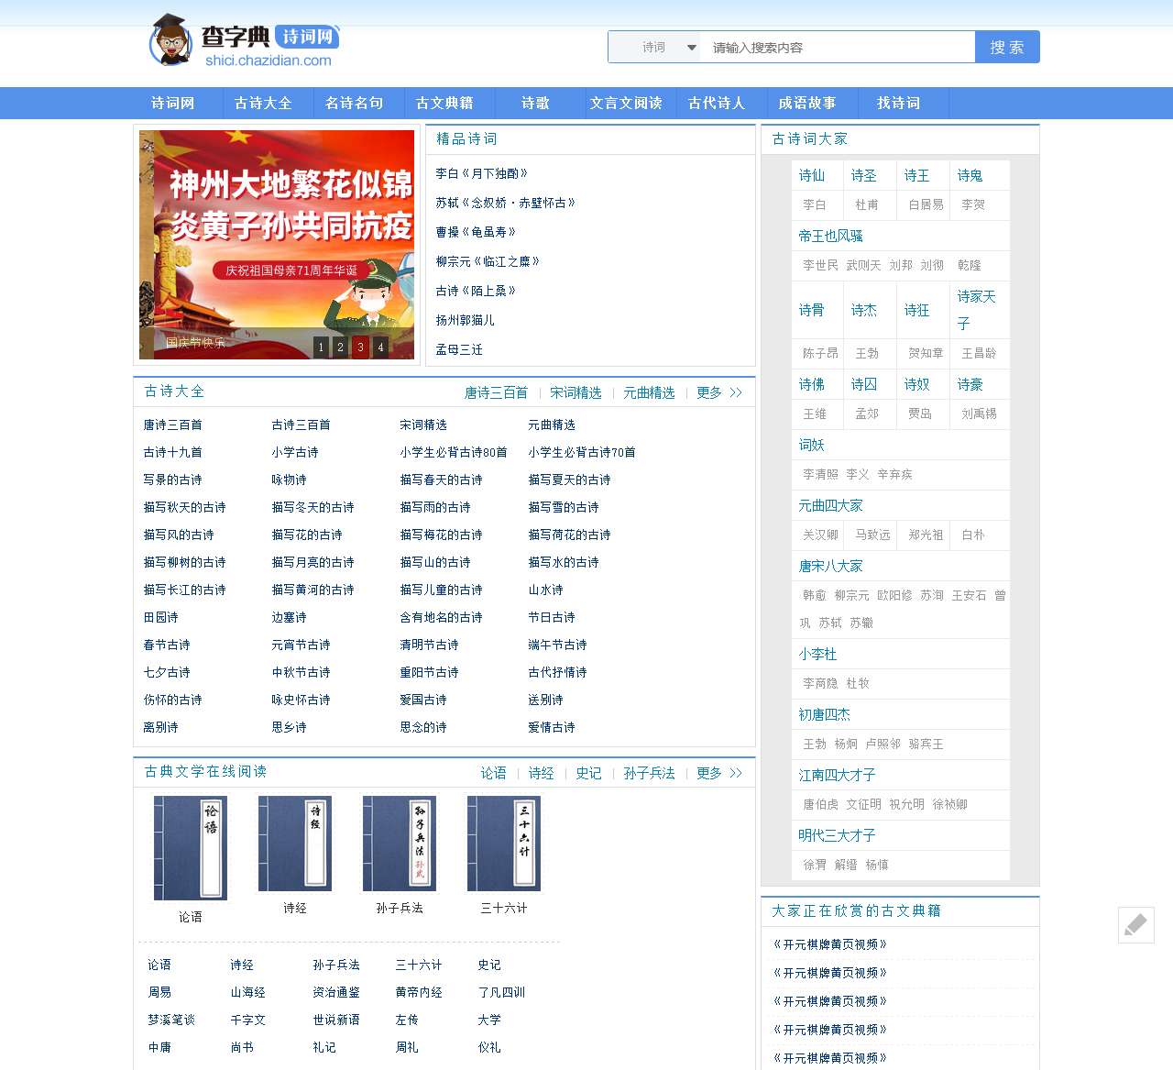This screenshot has width=1173, height=1070.
Task: Click the 搜索 search button
Action: coord(1007,47)
